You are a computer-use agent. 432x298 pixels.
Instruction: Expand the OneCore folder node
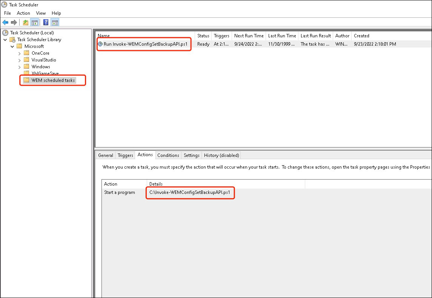[x=19, y=53]
